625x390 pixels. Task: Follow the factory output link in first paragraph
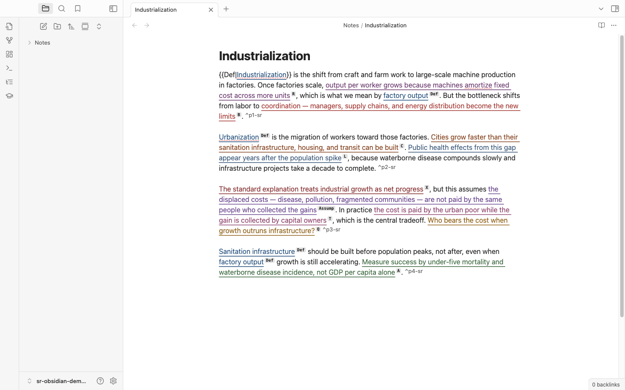coord(405,96)
